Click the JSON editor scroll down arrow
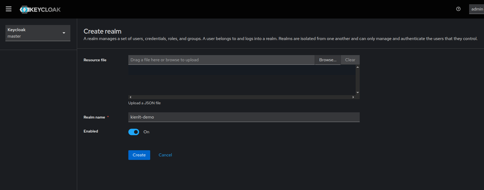This screenshot has width=484, height=190. [358, 92]
